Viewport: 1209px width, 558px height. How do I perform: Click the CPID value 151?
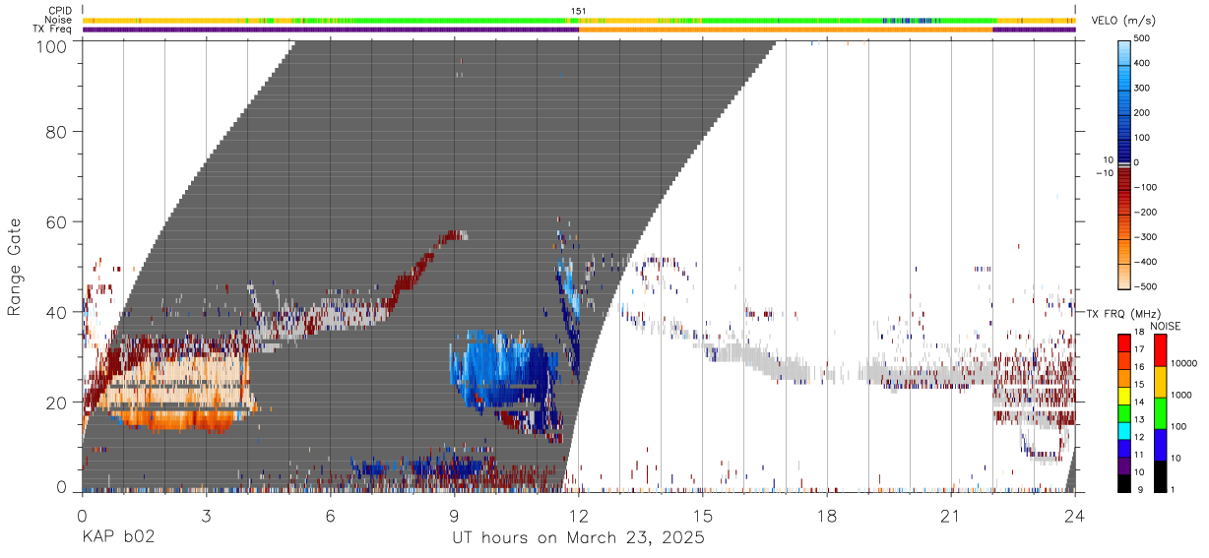click(579, 11)
